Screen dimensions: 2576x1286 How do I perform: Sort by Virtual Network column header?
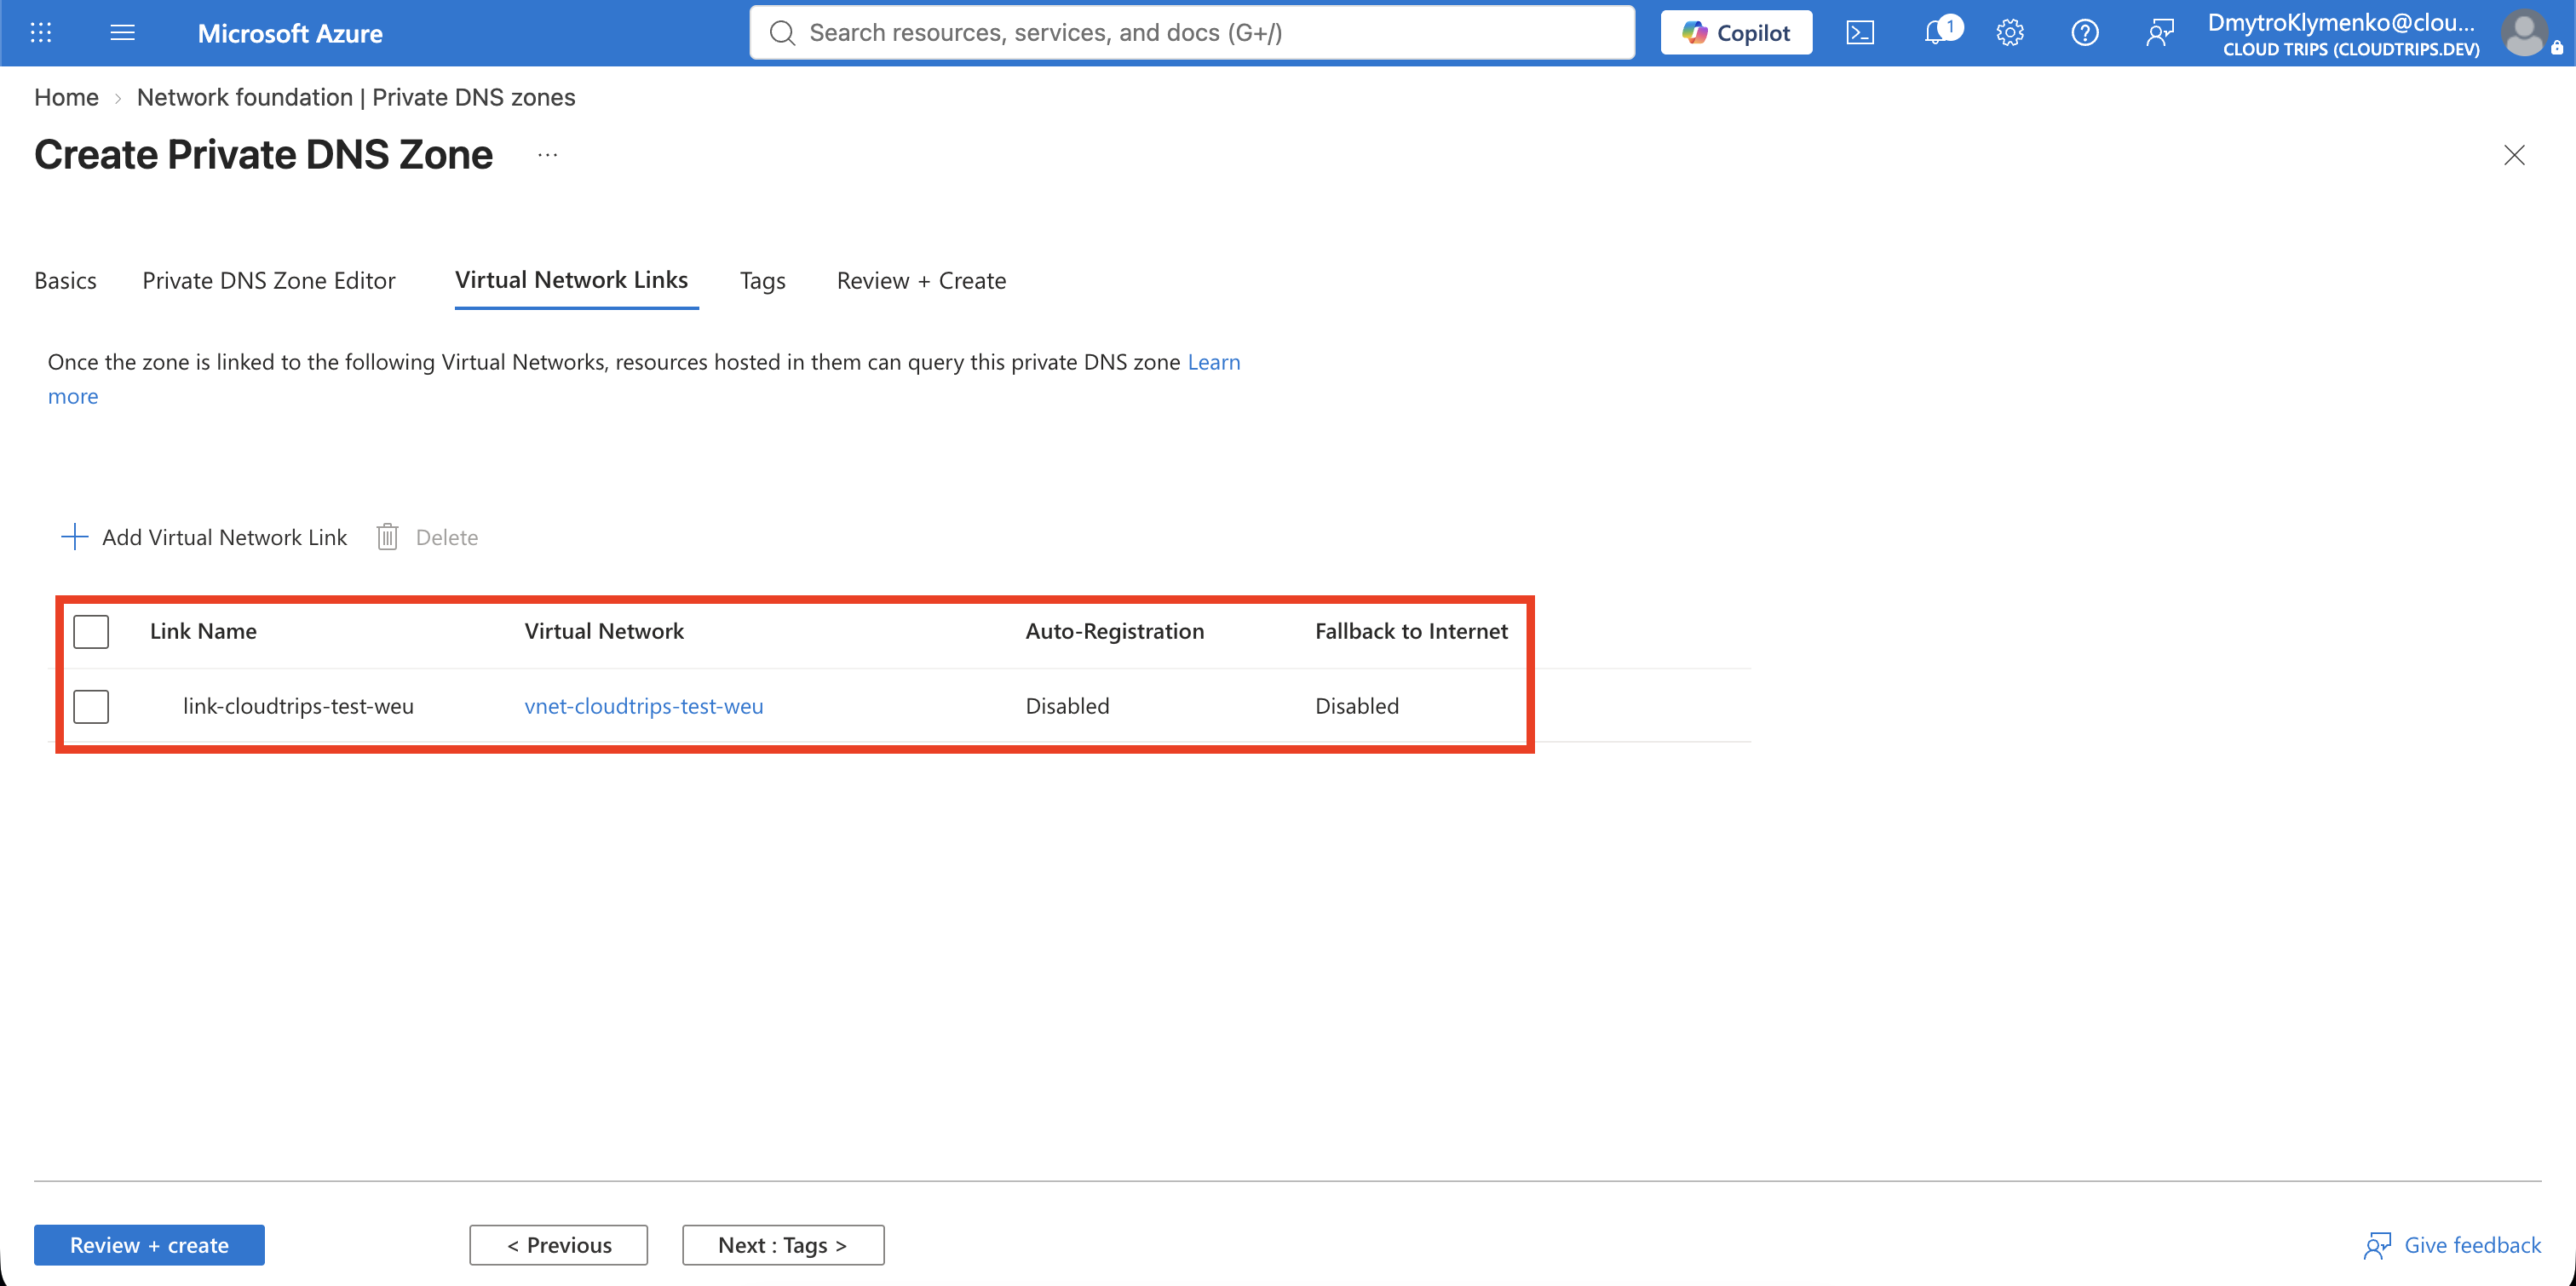604,631
